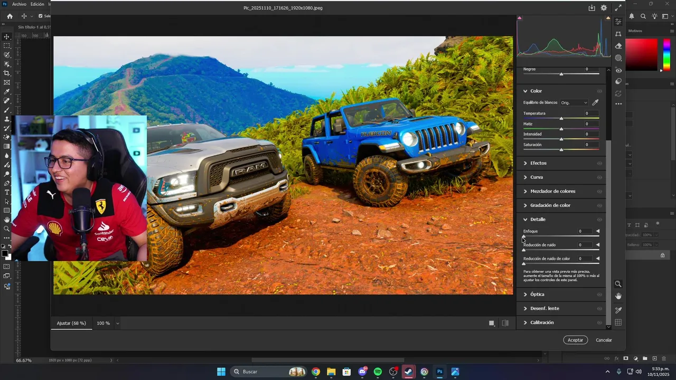The height and width of the screenshot is (380, 676).
Task: Open the Presets overlapping circles icon
Action: pyautogui.click(x=618, y=81)
